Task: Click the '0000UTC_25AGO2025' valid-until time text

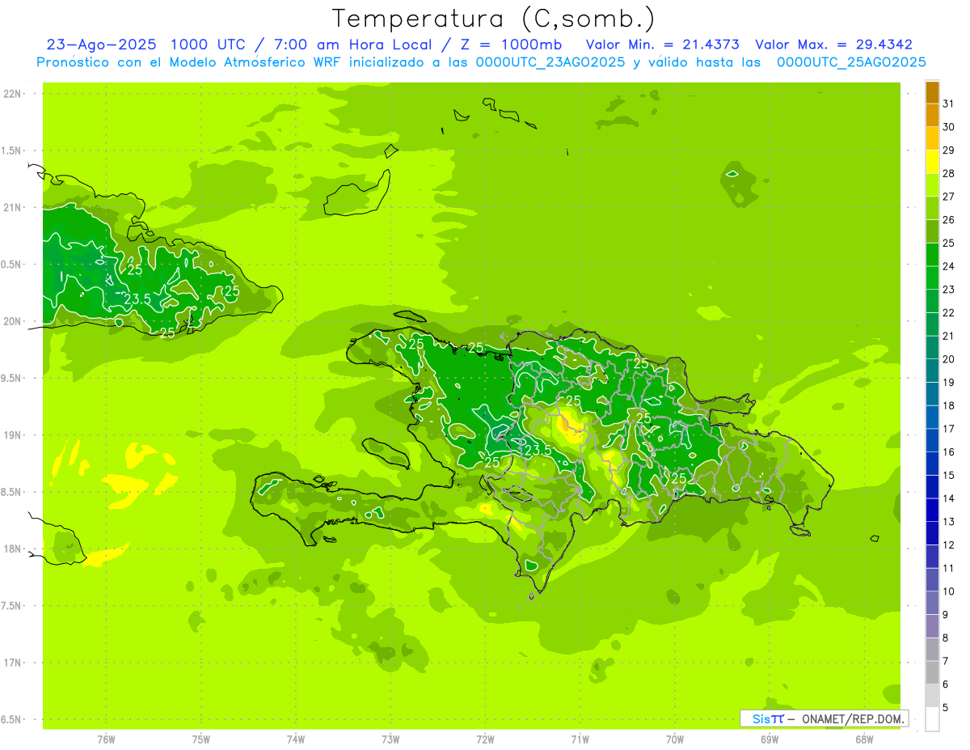Action: click(x=851, y=62)
